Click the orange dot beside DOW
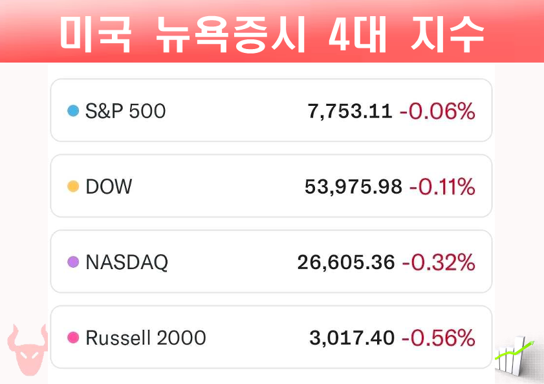The height and width of the screenshot is (384, 544). (73, 187)
